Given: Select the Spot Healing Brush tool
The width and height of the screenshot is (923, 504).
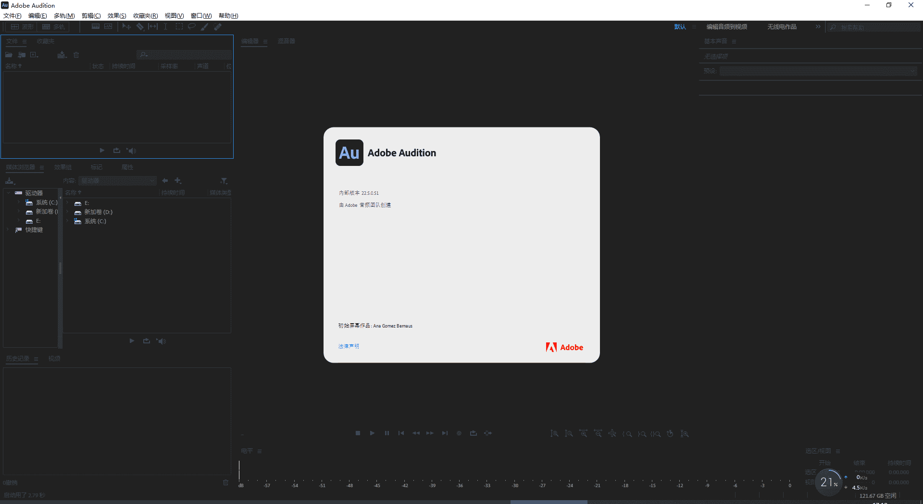Looking at the screenshot, I should click(218, 27).
